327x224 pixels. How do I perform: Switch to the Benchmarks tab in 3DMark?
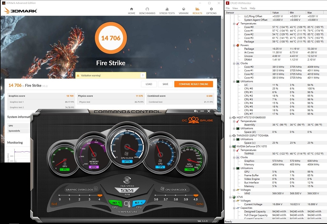pos(147,11)
